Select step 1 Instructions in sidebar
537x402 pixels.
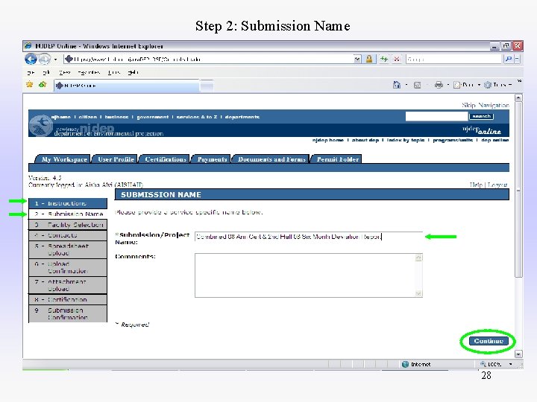pos(68,203)
